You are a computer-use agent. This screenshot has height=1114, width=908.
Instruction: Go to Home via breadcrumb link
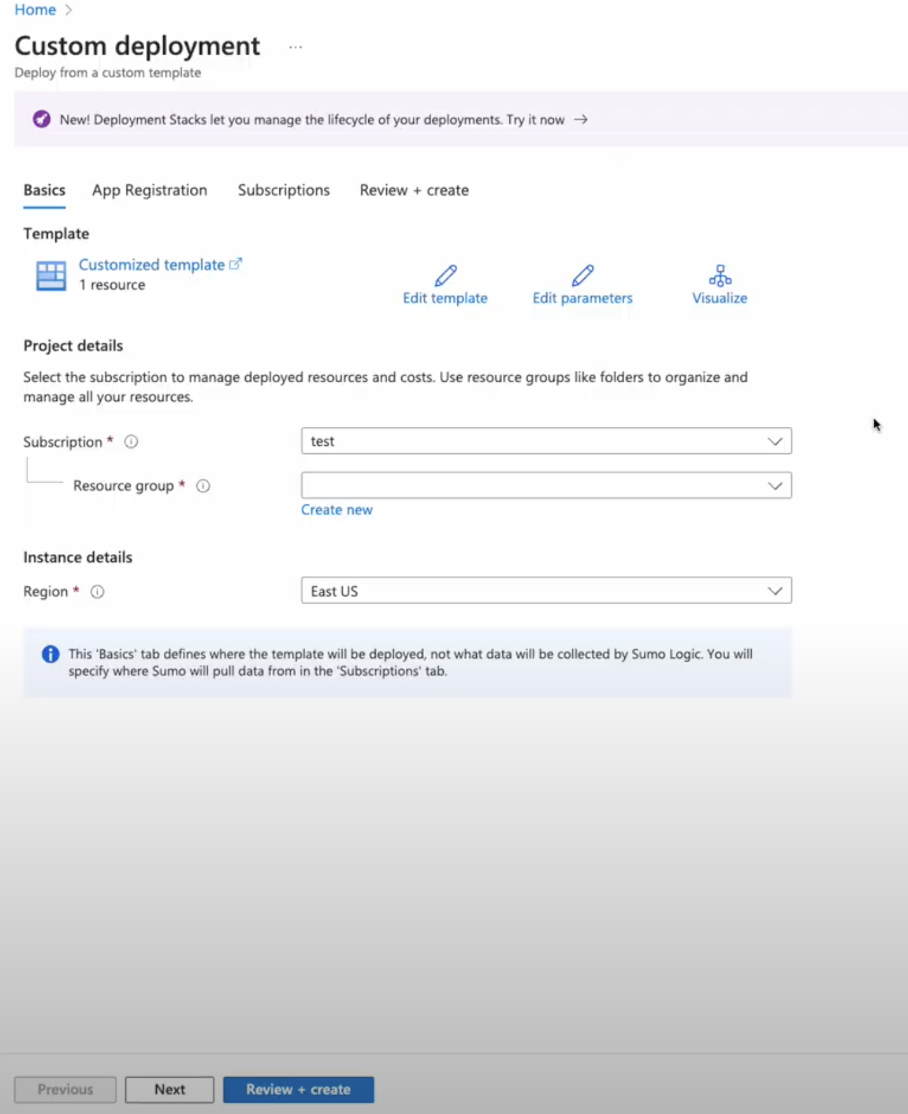(x=35, y=10)
